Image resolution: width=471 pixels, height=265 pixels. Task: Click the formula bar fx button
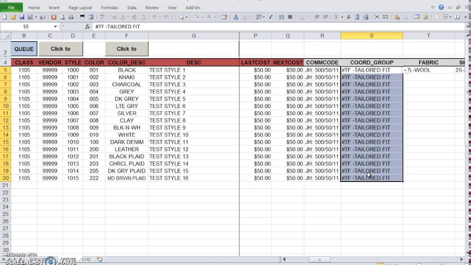[x=87, y=26]
